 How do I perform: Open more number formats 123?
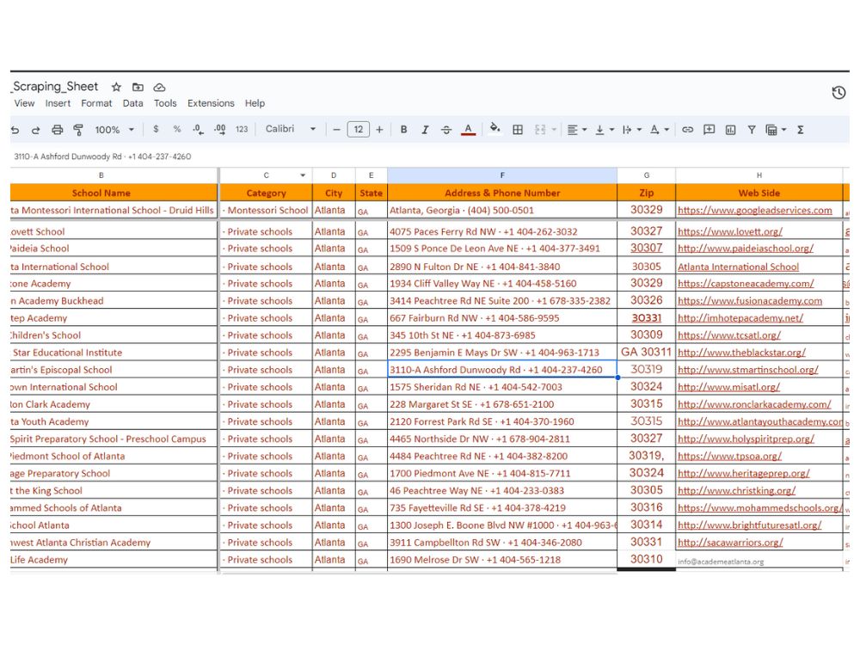tap(242, 130)
